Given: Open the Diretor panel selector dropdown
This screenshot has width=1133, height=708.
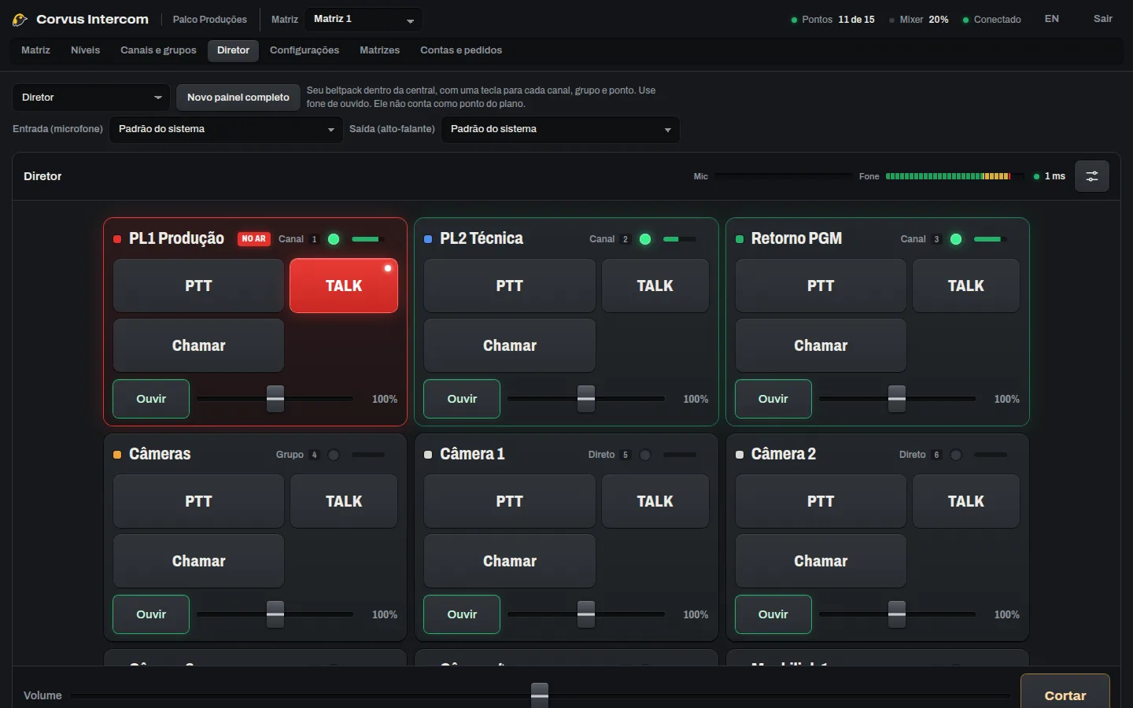Looking at the screenshot, I should pyautogui.click(x=91, y=98).
